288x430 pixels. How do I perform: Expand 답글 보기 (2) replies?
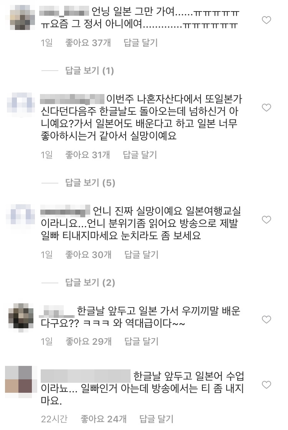tap(90, 283)
